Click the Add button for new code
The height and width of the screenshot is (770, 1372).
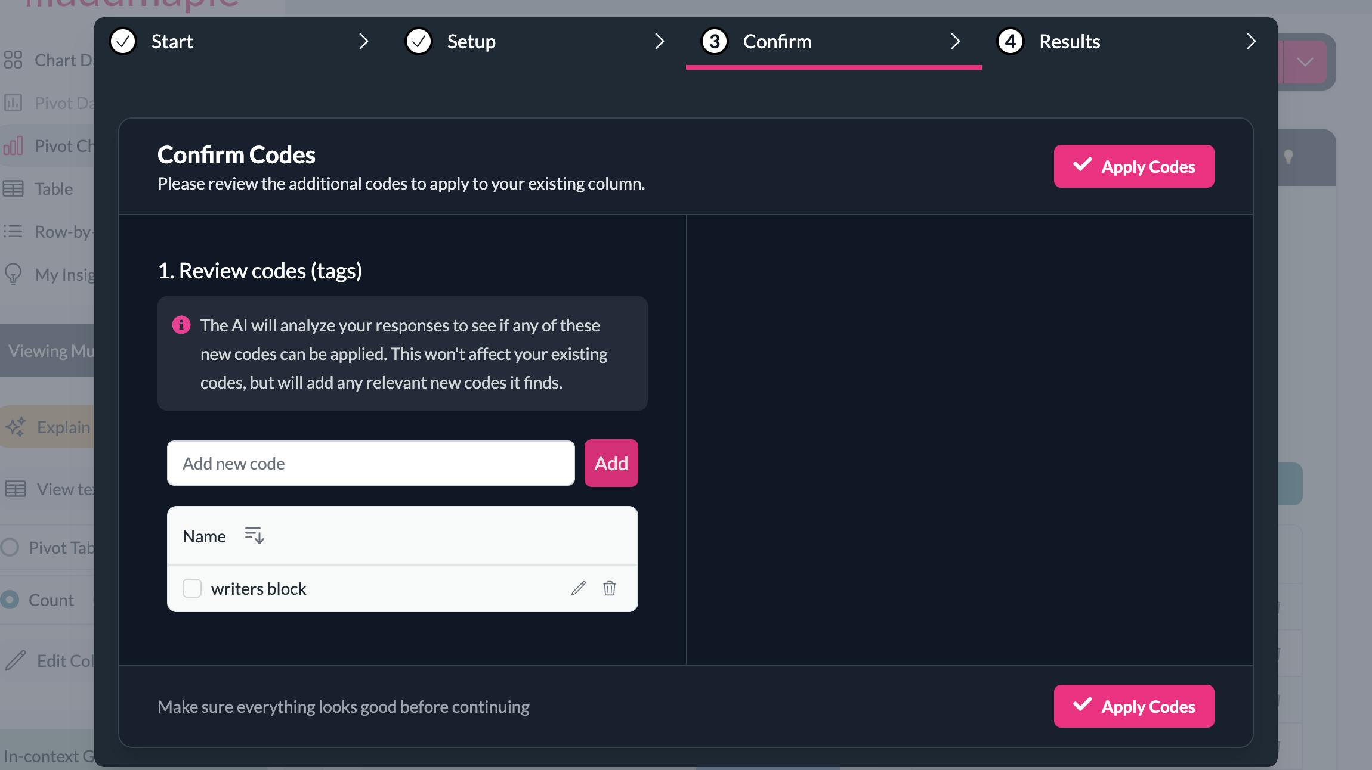tap(611, 463)
